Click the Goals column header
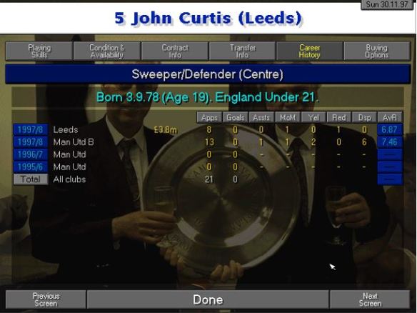Viewport: 417px width, 313px height. point(236,117)
